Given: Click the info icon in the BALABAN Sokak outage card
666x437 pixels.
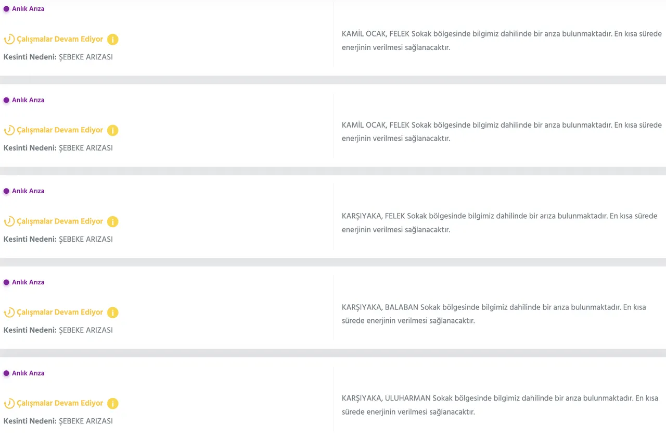Looking at the screenshot, I should (x=113, y=313).
